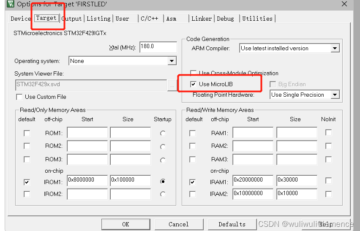Open the Floating Point Hardware dropdown
This screenshot has height=231, width=360.
pyautogui.click(x=305, y=95)
